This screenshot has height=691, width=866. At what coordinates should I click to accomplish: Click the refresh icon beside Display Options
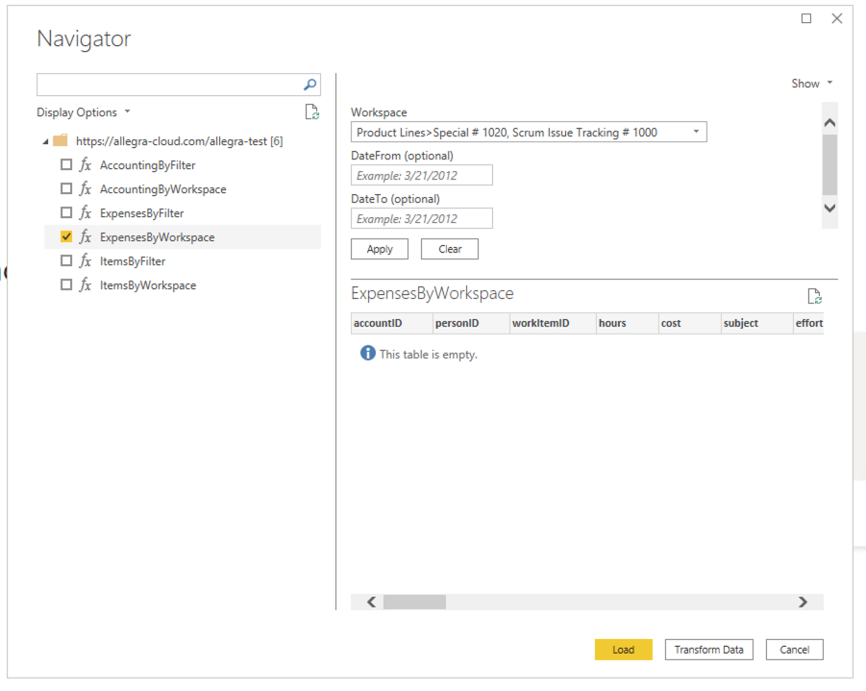311,111
